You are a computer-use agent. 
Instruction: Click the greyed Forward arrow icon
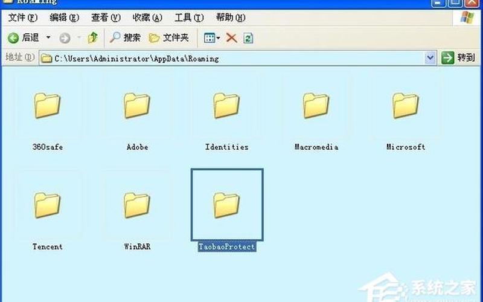pos(65,38)
